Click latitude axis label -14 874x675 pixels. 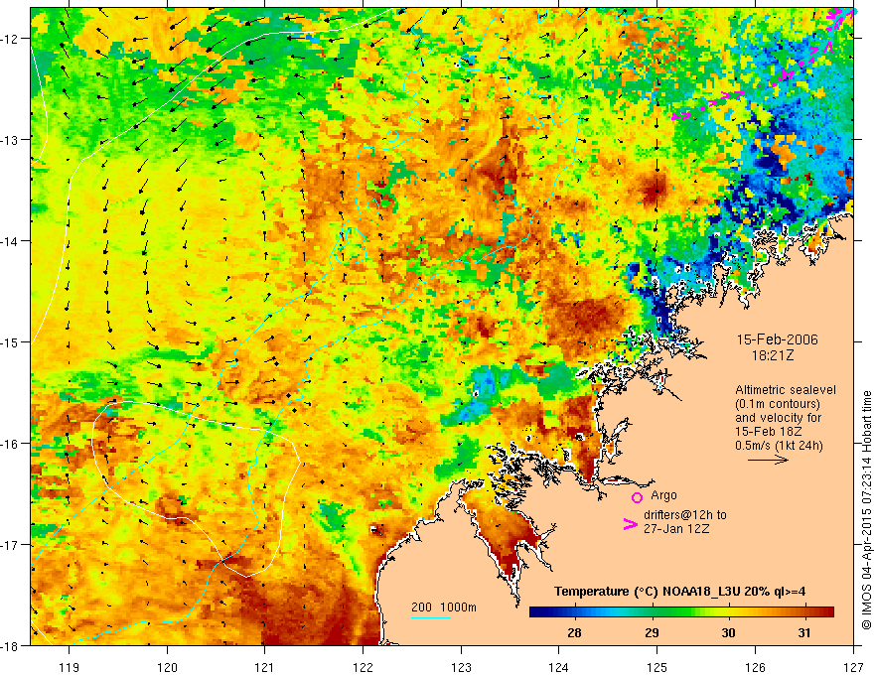pyautogui.click(x=11, y=240)
